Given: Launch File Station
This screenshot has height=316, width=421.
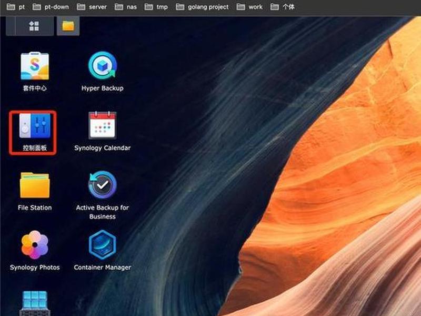Looking at the screenshot, I should point(35,185).
